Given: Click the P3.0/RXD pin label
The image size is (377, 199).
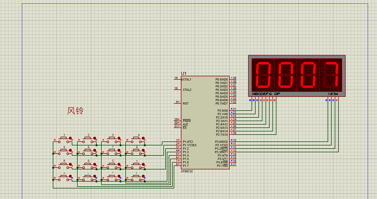Looking at the screenshot, I should pos(222,142).
